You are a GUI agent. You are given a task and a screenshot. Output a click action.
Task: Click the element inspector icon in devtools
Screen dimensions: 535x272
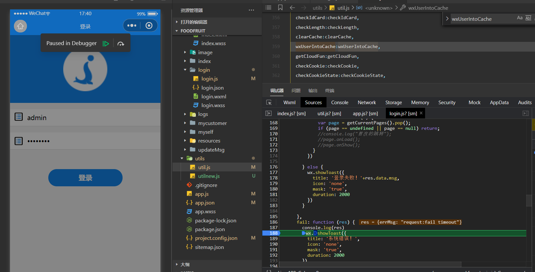pyautogui.click(x=269, y=103)
